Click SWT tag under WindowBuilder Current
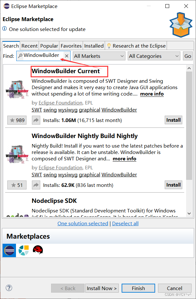The width and height of the screenshot is (196, 299). click(x=37, y=110)
